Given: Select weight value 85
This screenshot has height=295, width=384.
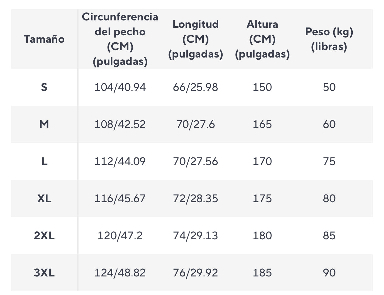Looking at the screenshot, I should point(329,236).
